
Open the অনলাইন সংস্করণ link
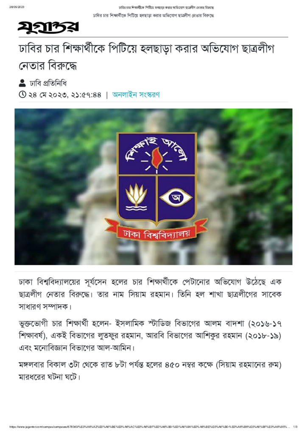click(136, 95)
